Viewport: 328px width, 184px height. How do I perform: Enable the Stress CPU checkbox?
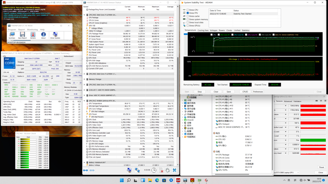point(188,10)
